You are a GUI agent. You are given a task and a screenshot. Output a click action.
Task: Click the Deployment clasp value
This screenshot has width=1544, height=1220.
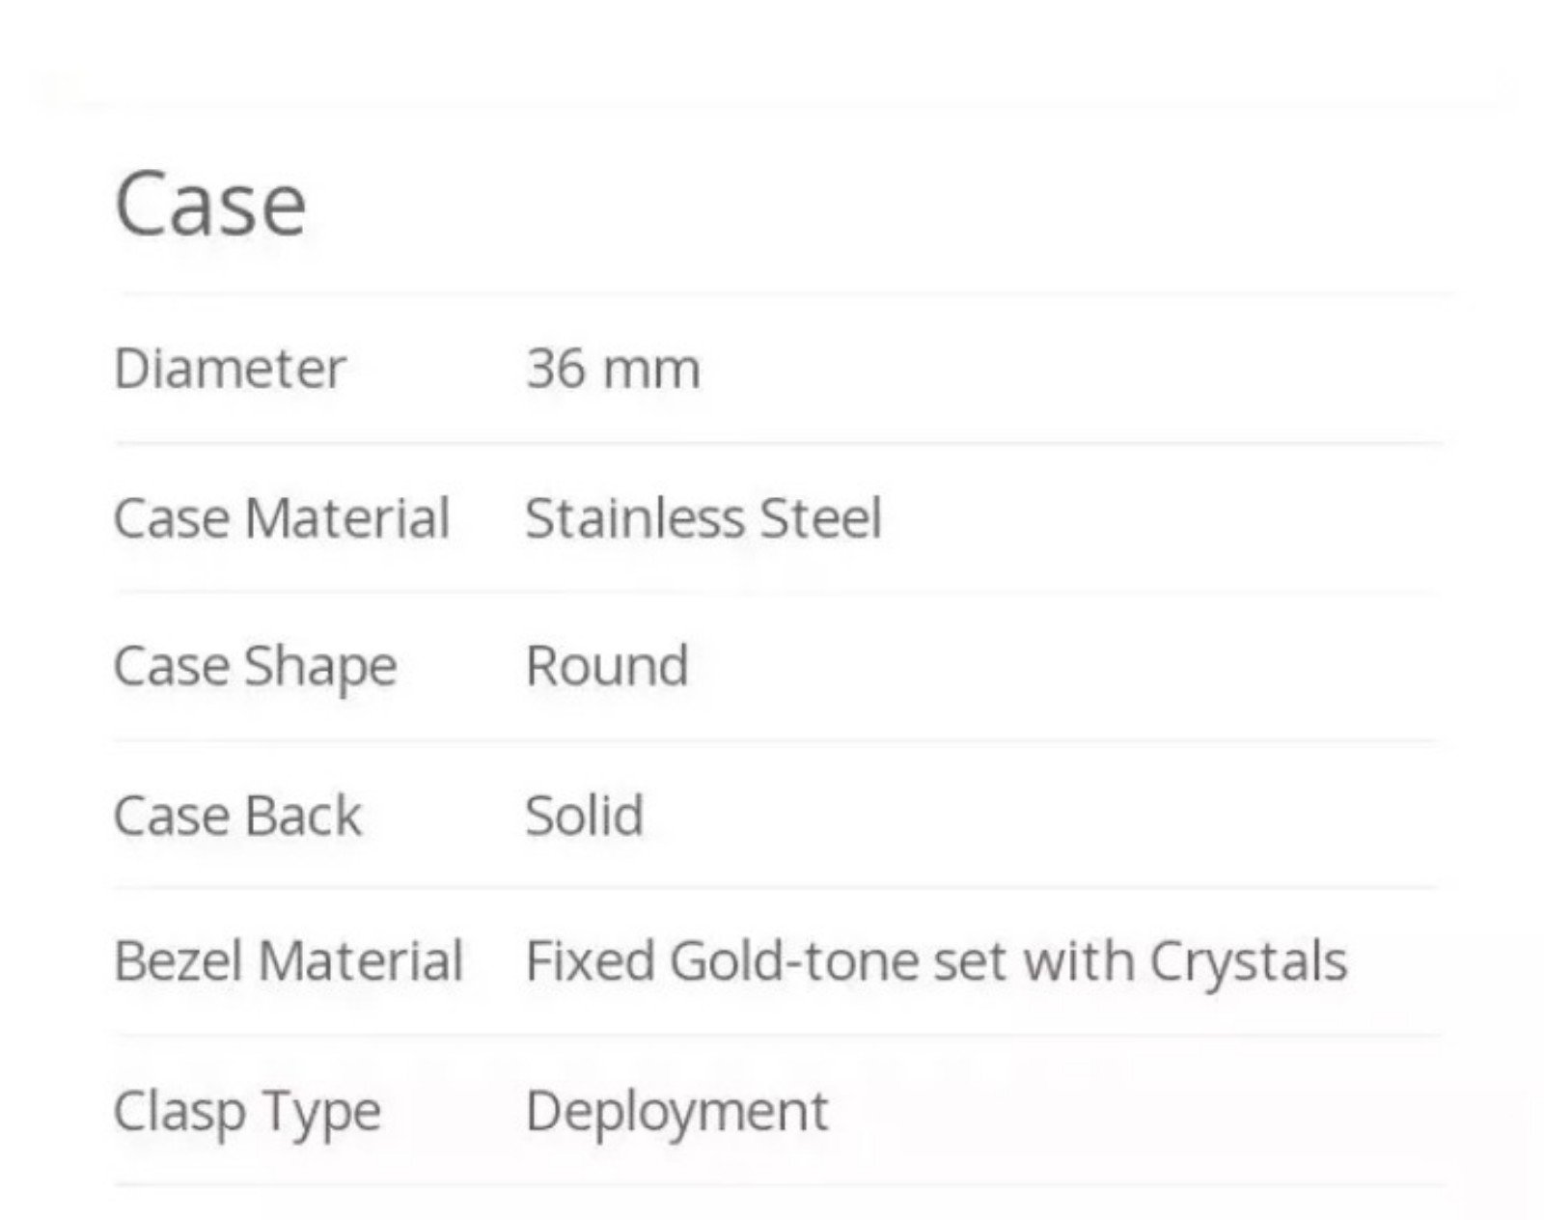pyautogui.click(x=676, y=1113)
